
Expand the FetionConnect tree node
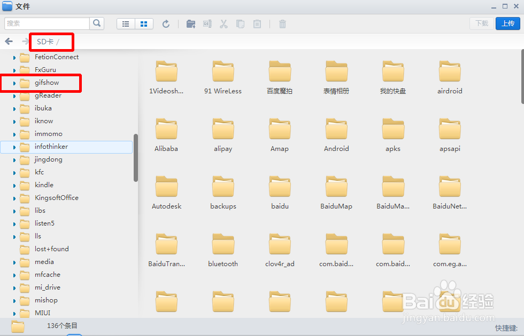coord(14,58)
